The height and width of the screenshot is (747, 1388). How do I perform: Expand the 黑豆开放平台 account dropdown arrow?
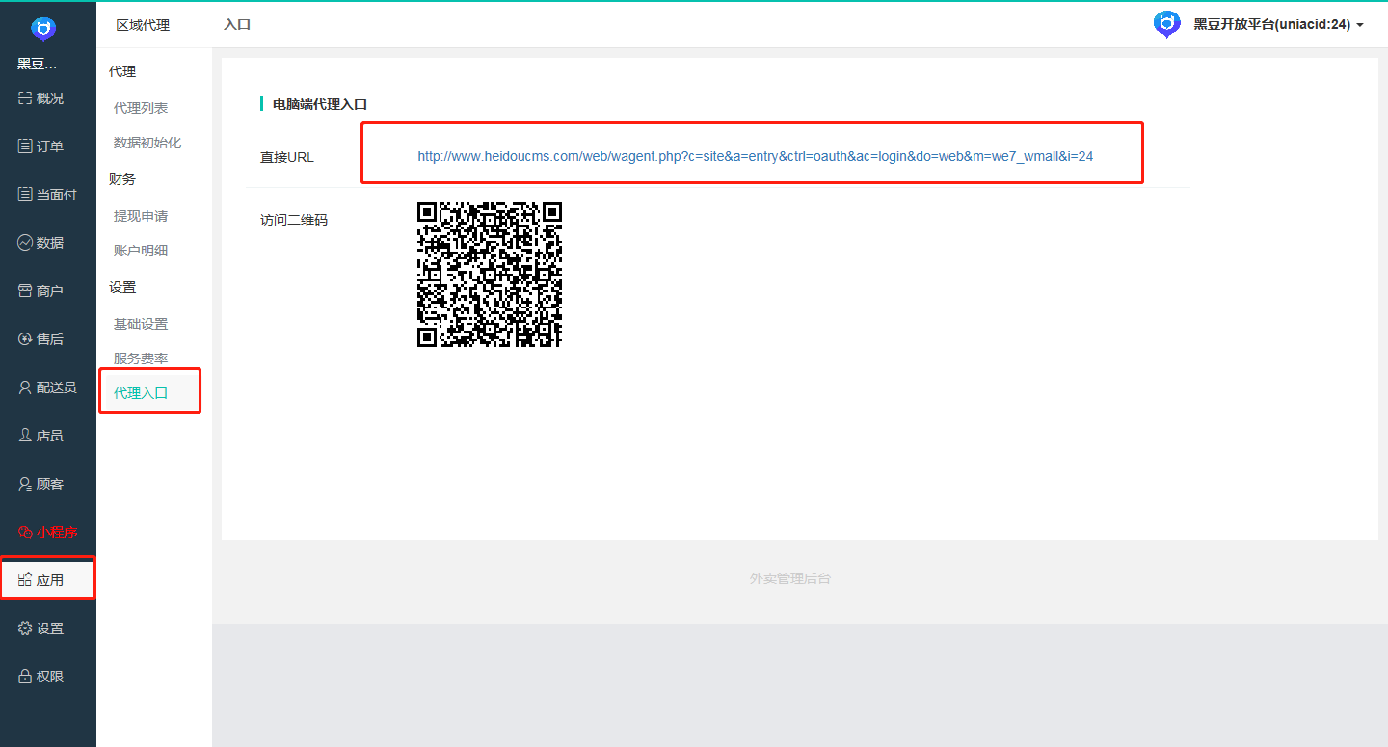[x=1360, y=25]
